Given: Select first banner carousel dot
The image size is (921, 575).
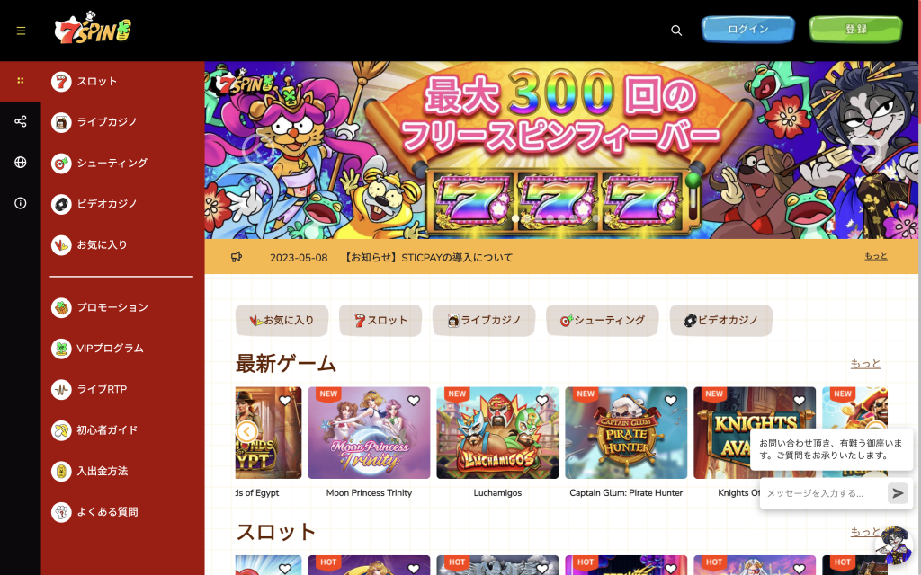Looking at the screenshot, I should coord(515,218).
